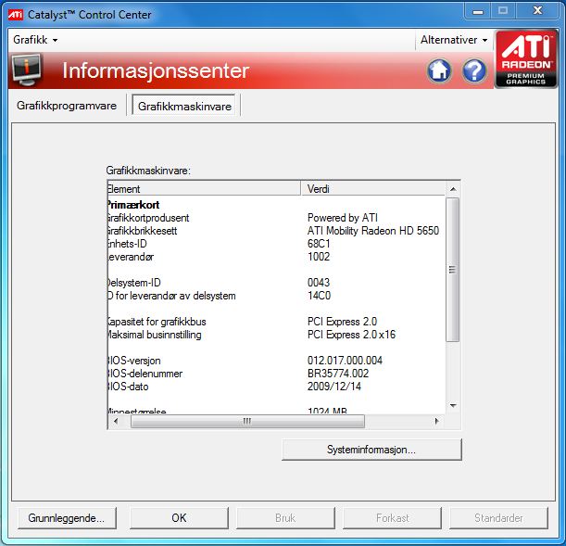Click the BIOS-versjon row label

[134, 361]
